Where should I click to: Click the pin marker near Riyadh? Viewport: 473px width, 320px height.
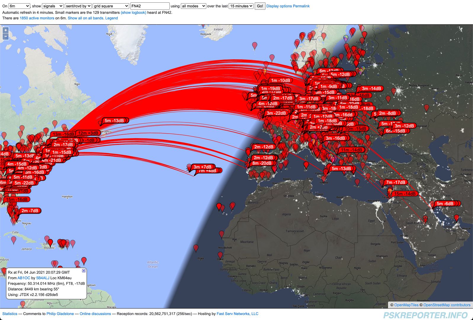[x=425, y=219]
